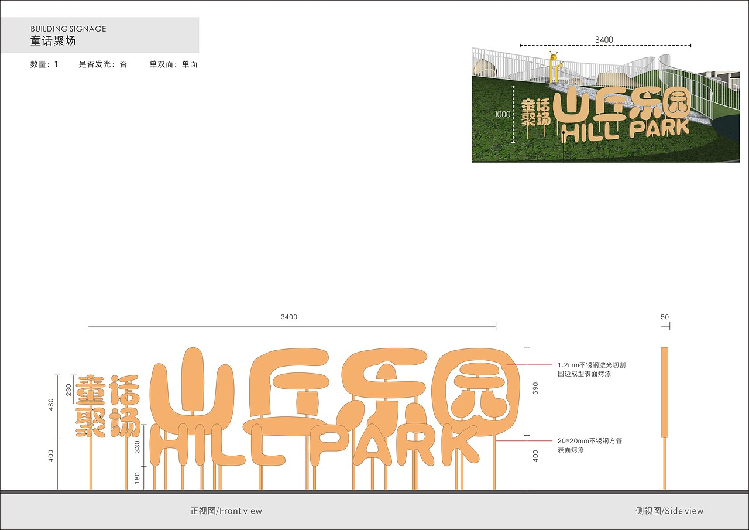Click the "180" vertical dimension label
Image resolution: width=749 pixels, height=530 pixels.
pyautogui.click(x=138, y=477)
